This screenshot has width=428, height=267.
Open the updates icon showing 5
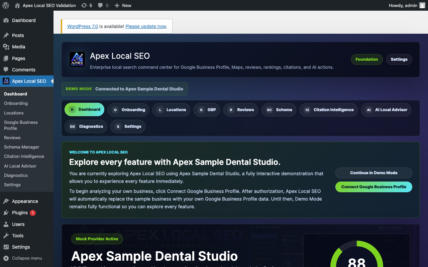point(84,5)
